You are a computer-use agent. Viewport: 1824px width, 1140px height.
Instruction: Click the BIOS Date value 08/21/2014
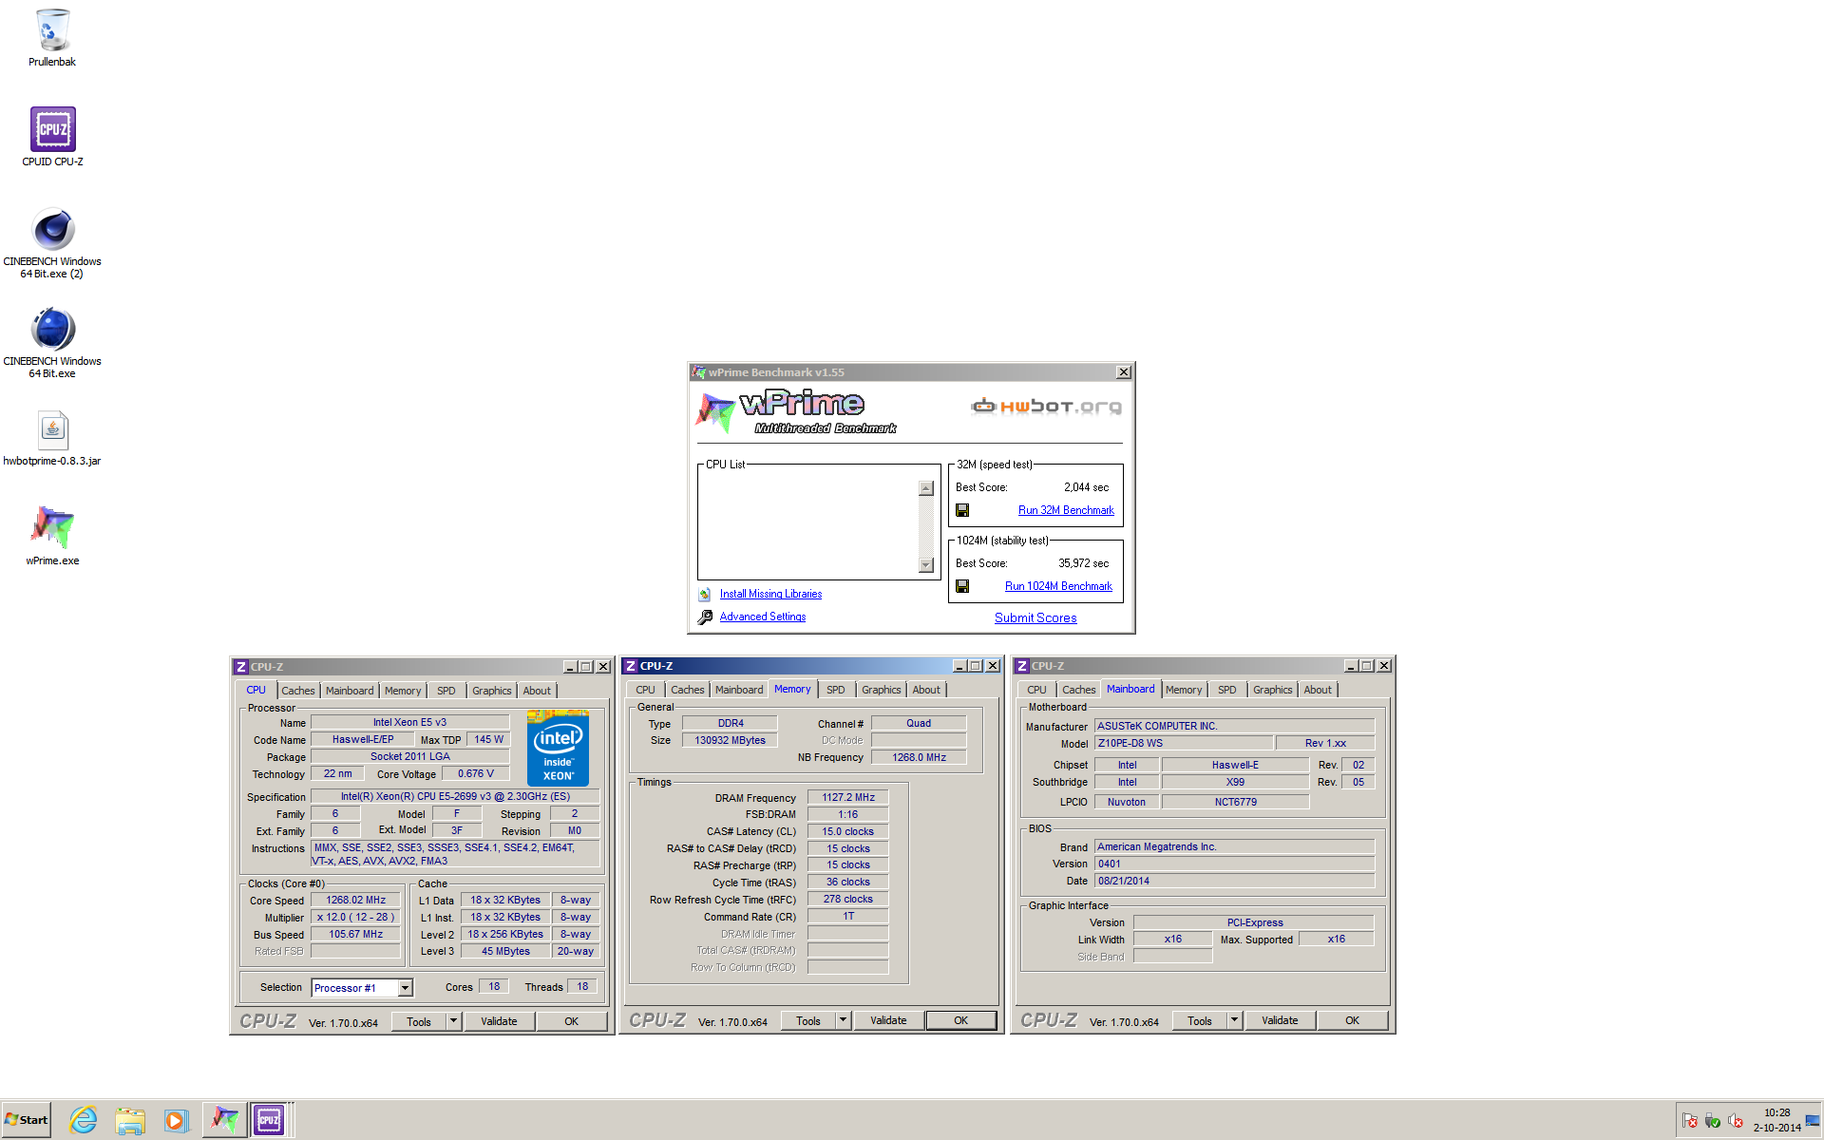pyautogui.click(x=1234, y=881)
